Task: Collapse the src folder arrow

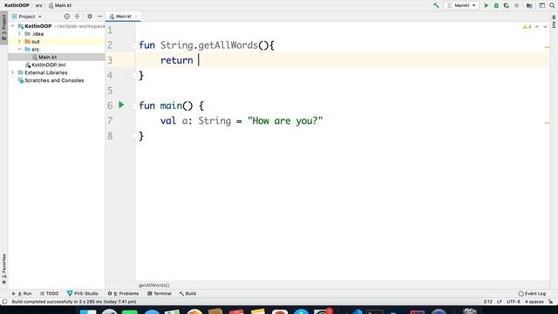Action: (x=19, y=49)
